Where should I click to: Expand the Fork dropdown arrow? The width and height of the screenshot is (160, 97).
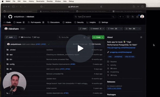click(x=121, y=29)
